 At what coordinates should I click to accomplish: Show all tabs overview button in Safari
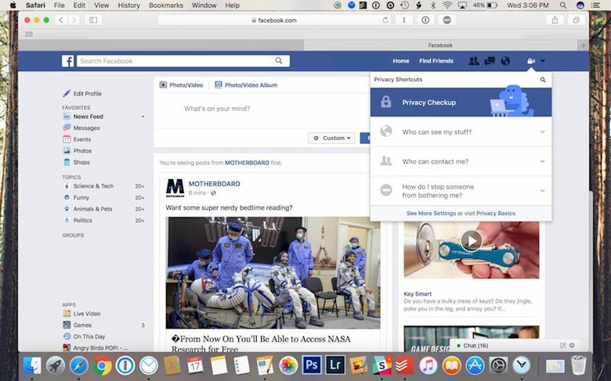coord(576,20)
